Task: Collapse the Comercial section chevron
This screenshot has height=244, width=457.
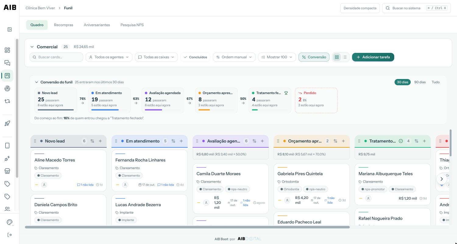Action: (32, 47)
